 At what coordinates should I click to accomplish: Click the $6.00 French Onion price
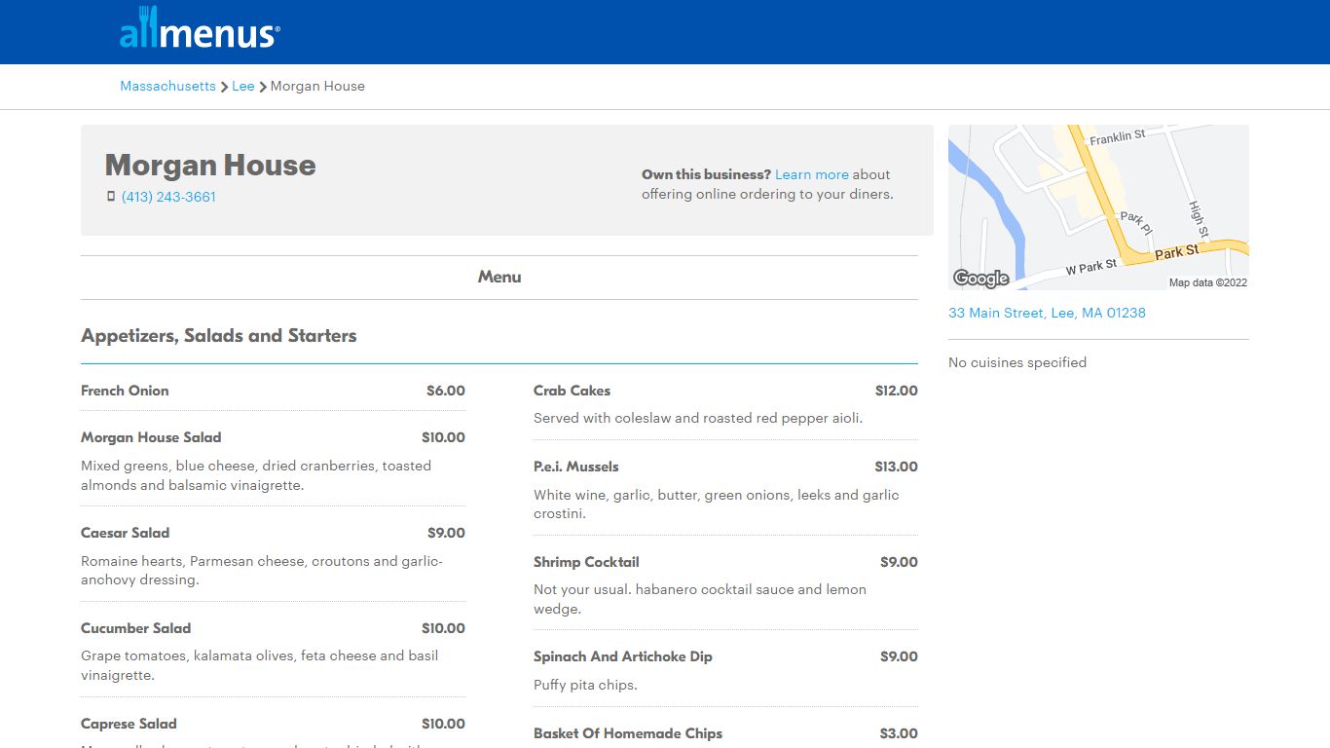(x=446, y=391)
